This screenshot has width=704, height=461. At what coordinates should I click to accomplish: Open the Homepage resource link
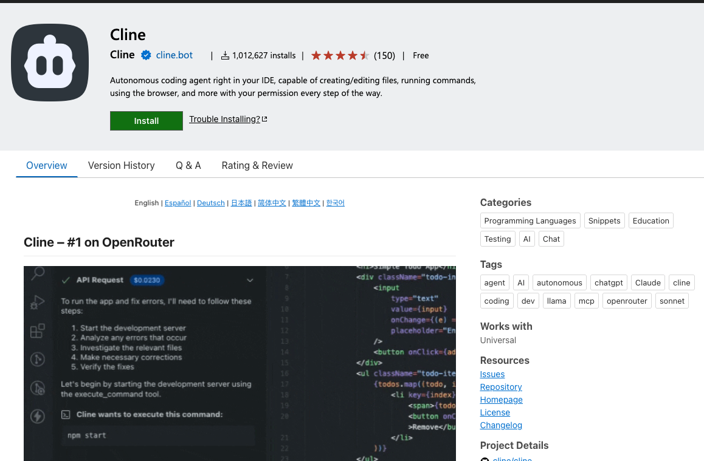pyautogui.click(x=501, y=400)
